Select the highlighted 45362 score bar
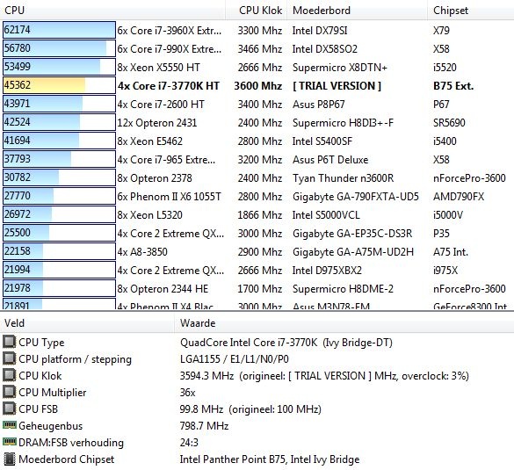 (x=59, y=85)
